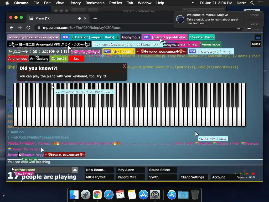The height and width of the screenshot is (202, 269).
Task: Open the View menu
Action: 60,3
